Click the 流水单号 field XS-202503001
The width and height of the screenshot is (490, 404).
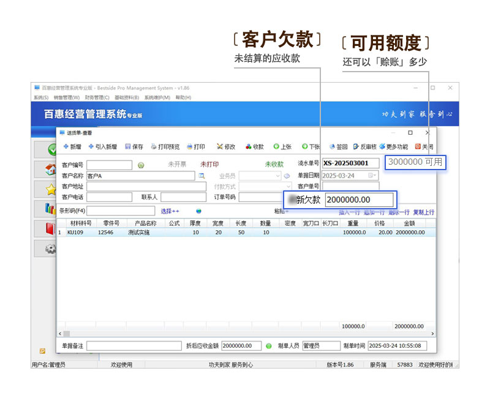coord(350,163)
